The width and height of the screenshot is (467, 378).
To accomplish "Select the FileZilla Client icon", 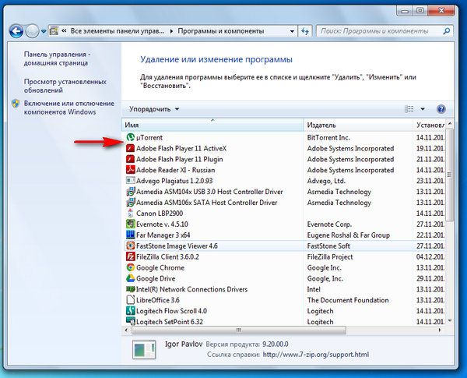I will click(130, 256).
